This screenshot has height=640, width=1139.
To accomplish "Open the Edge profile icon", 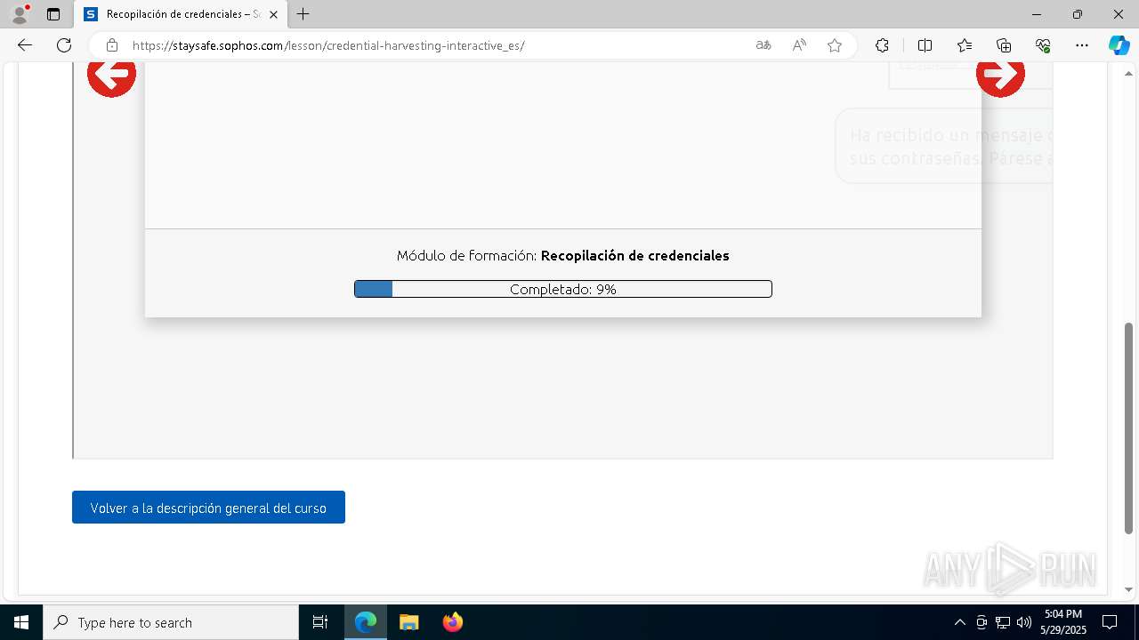I will point(20,14).
